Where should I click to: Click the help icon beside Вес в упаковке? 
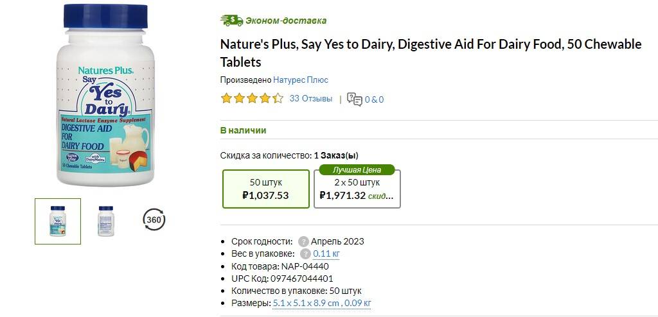(x=305, y=254)
